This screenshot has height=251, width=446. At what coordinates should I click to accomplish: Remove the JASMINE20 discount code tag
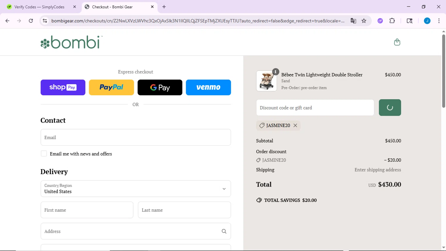click(295, 125)
